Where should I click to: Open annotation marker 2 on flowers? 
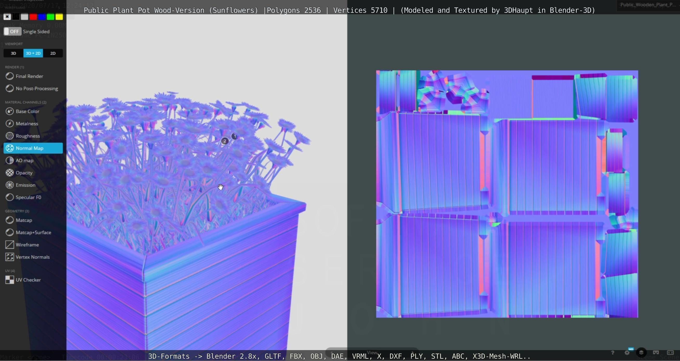pyautogui.click(x=225, y=141)
